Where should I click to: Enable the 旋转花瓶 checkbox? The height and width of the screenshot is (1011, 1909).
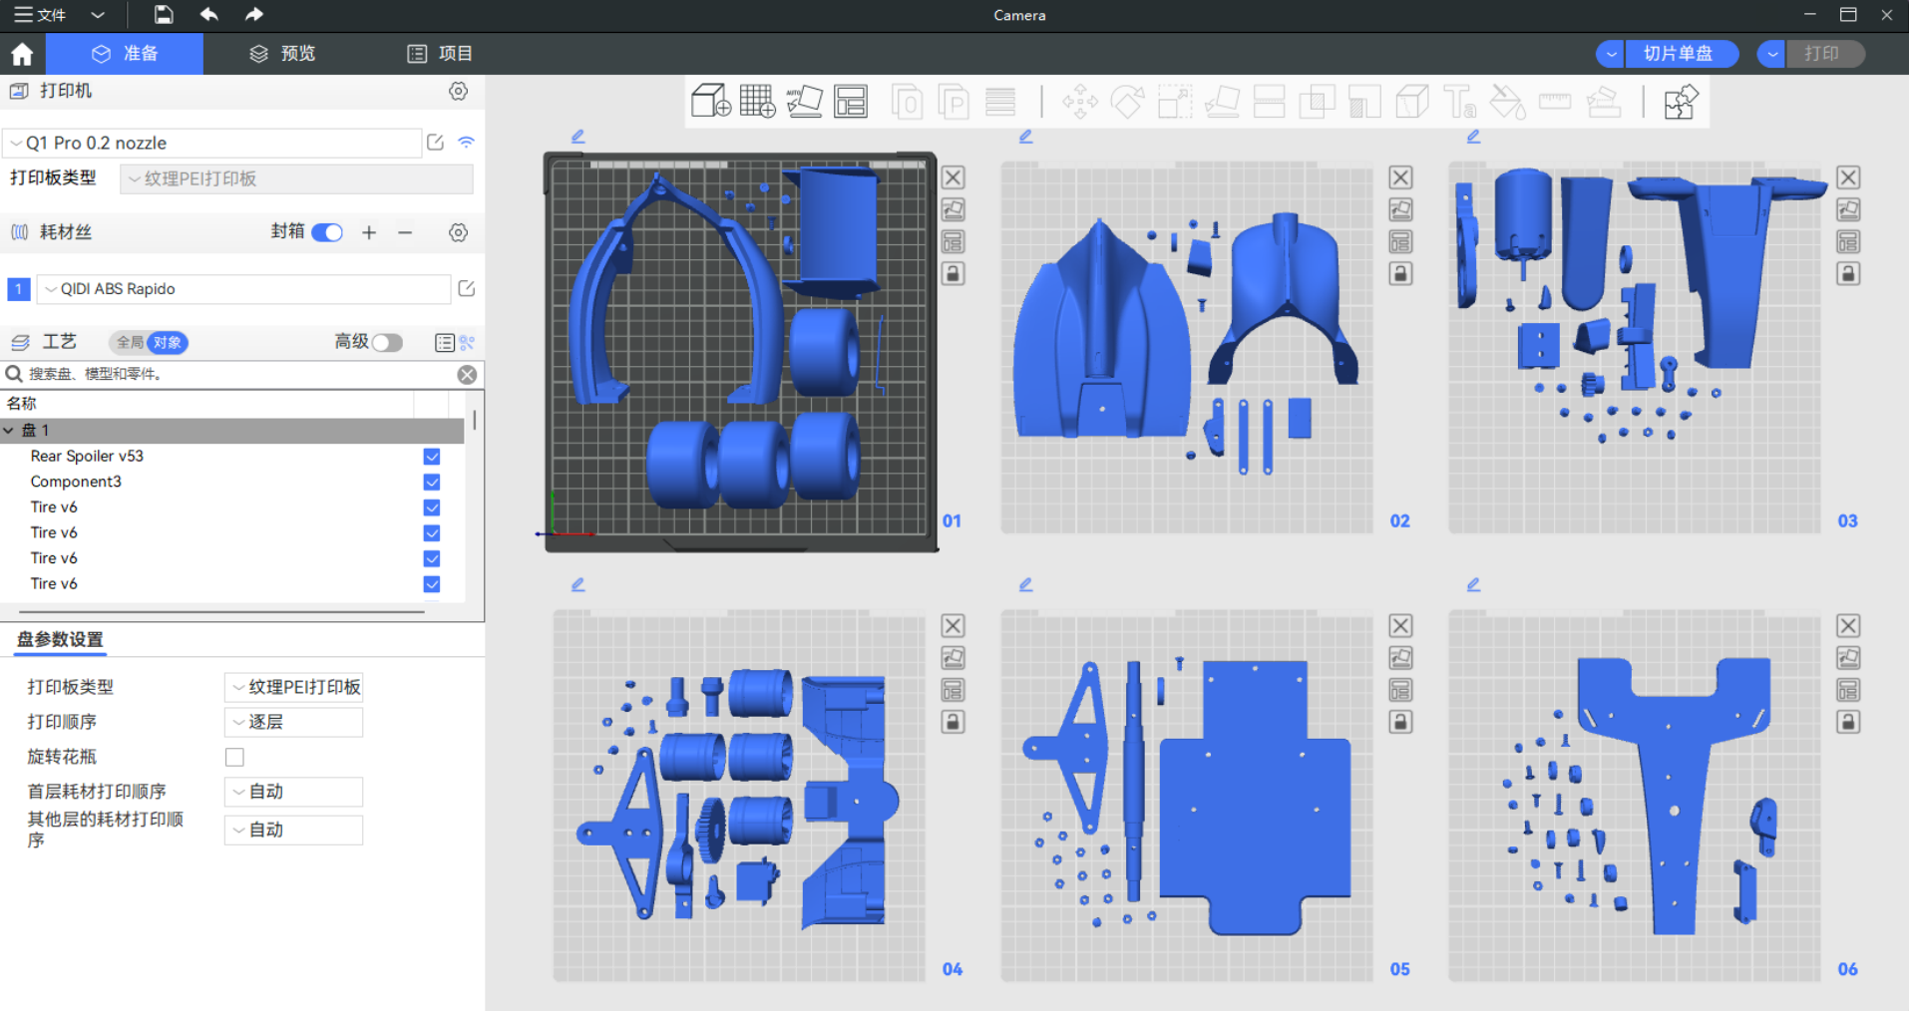tap(234, 757)
